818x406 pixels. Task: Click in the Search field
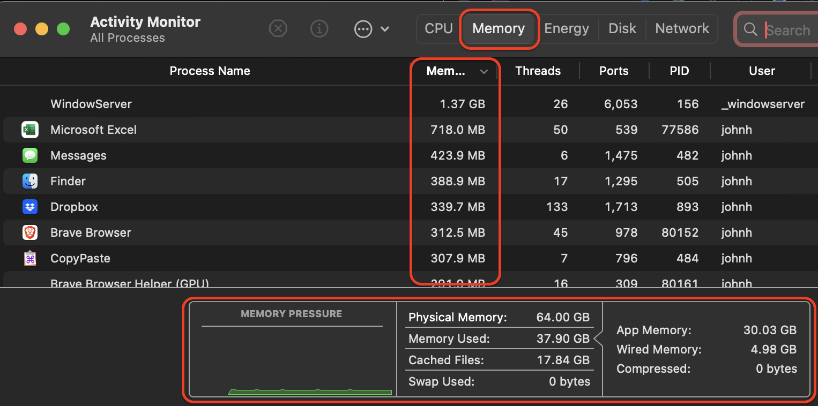(x=788, y=30)
